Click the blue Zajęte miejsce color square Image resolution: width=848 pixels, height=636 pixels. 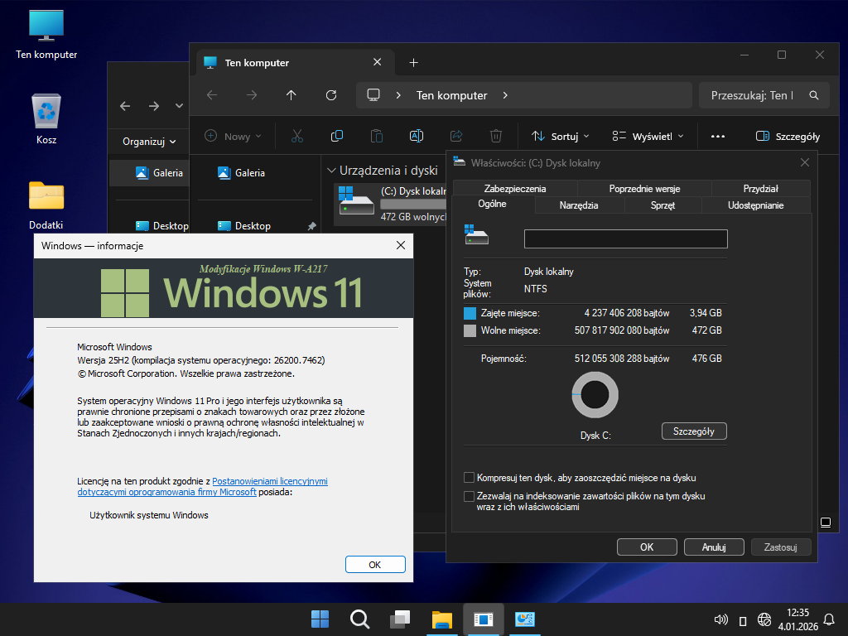470,314
